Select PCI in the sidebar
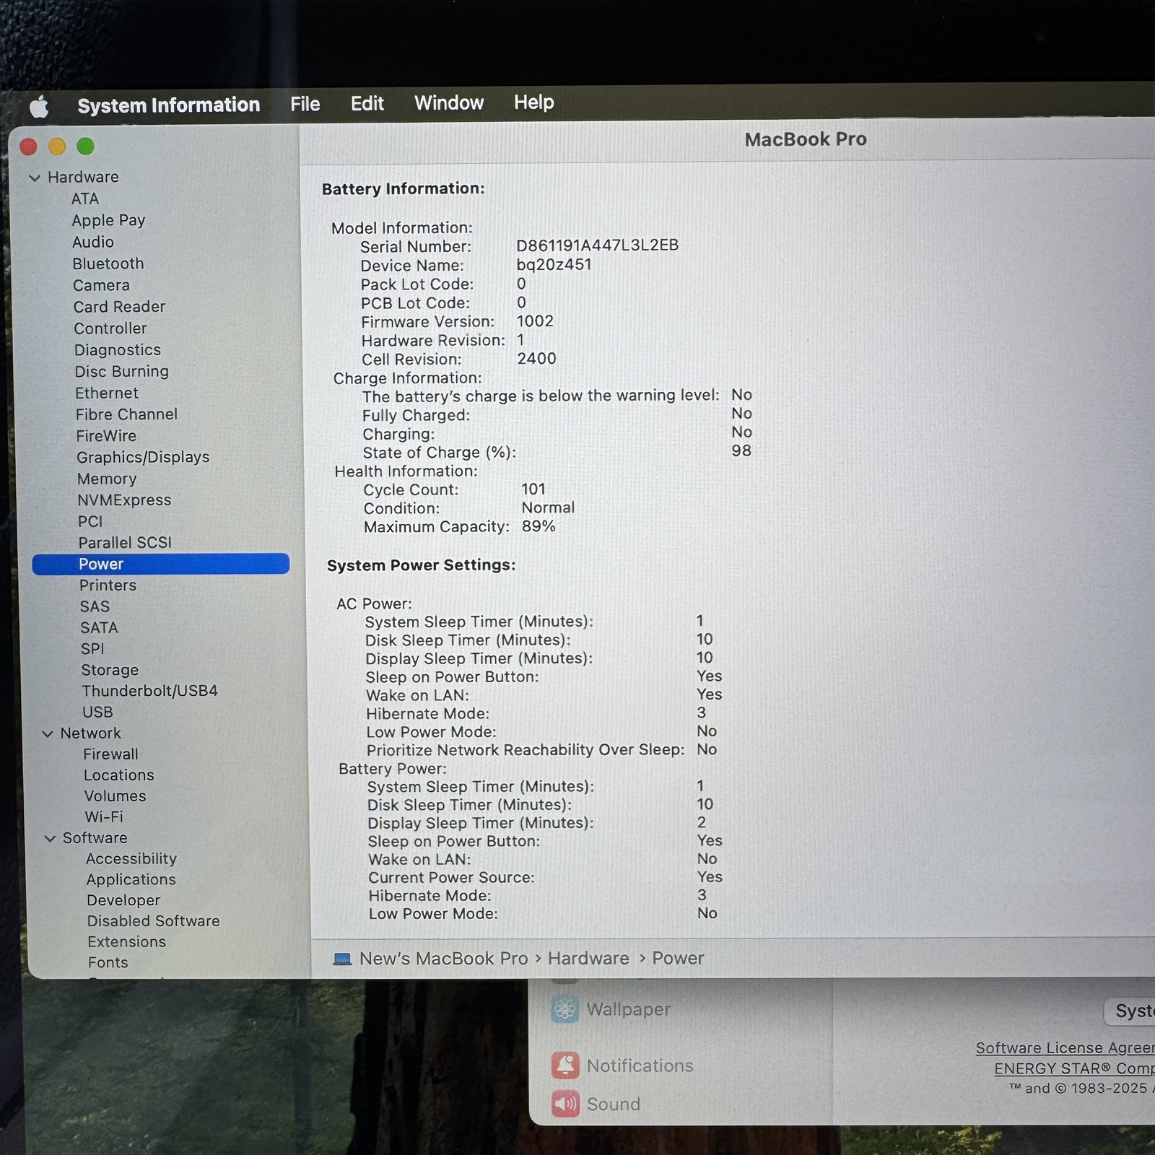1155x1155 pixels. 90,521
